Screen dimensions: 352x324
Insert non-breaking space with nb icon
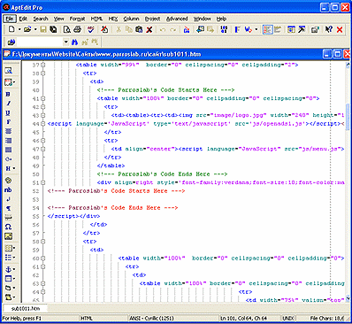click(8, 189)
